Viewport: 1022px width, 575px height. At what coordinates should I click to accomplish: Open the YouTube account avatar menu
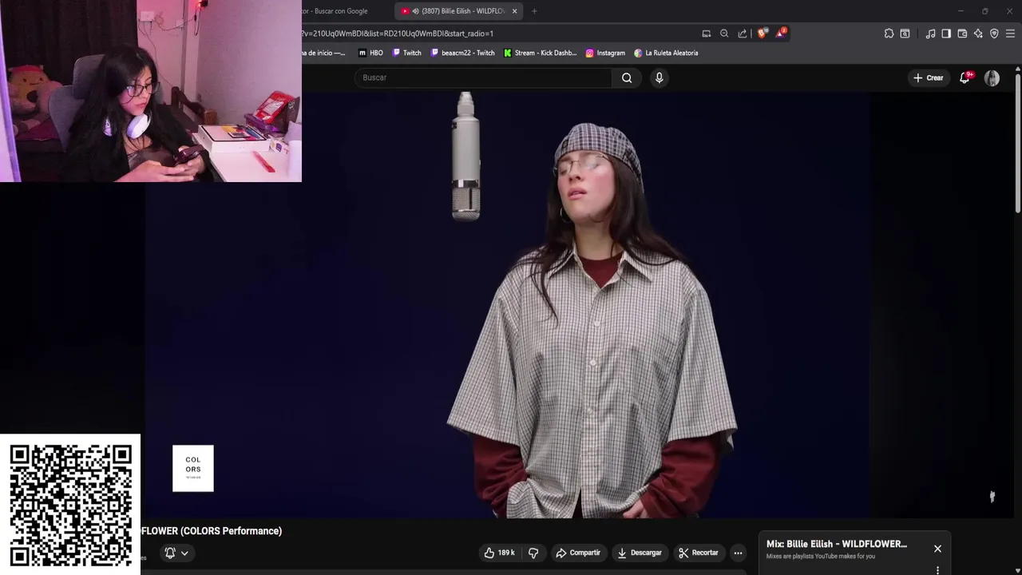click(x=992, y=77)
